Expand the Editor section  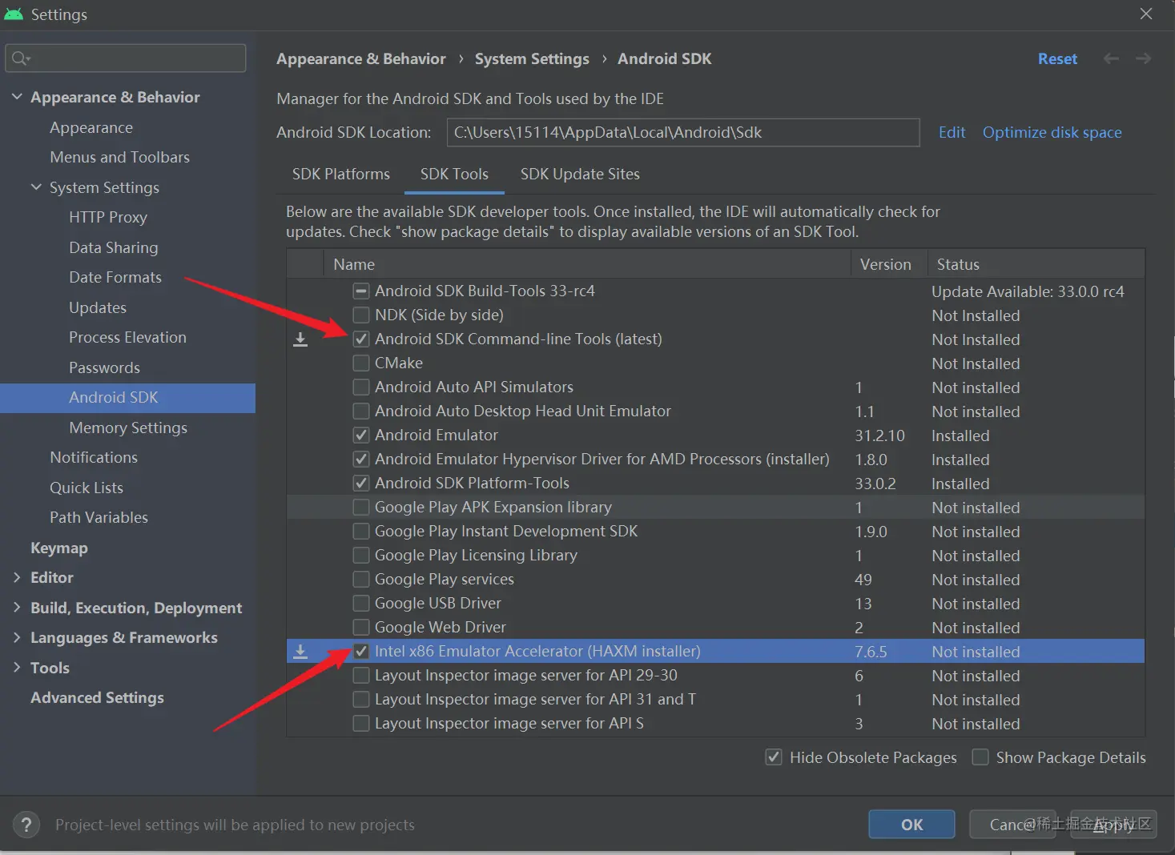pos(17,577)
